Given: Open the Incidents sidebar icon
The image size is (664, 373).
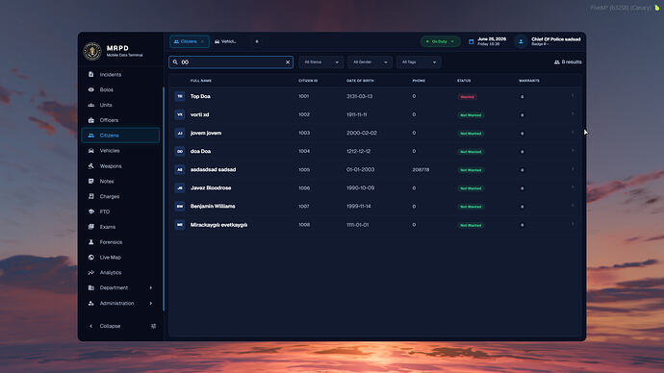Looking at the screenshot, I should [x=91, y=74].
